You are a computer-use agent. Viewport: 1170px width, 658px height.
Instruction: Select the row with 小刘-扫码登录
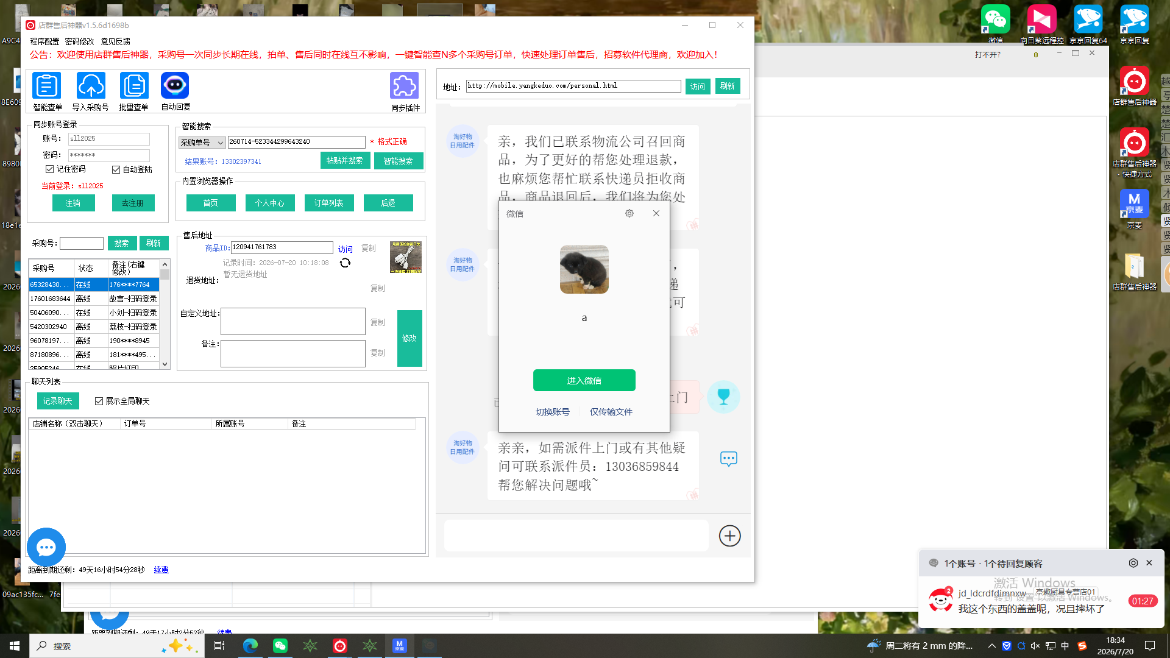coord(94,313)
